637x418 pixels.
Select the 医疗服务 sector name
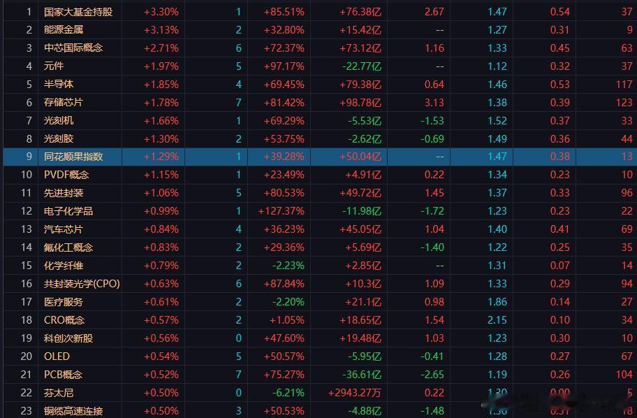click(64, 302)
